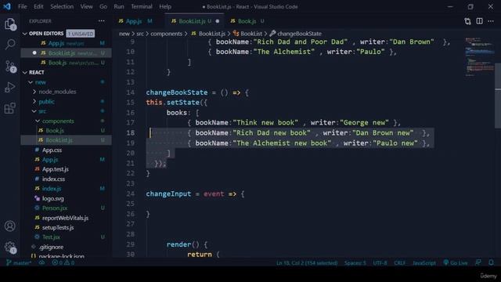This screenshot has width=501, height=282.
Task: Open the Run menu
Action: tap(119, 6)
